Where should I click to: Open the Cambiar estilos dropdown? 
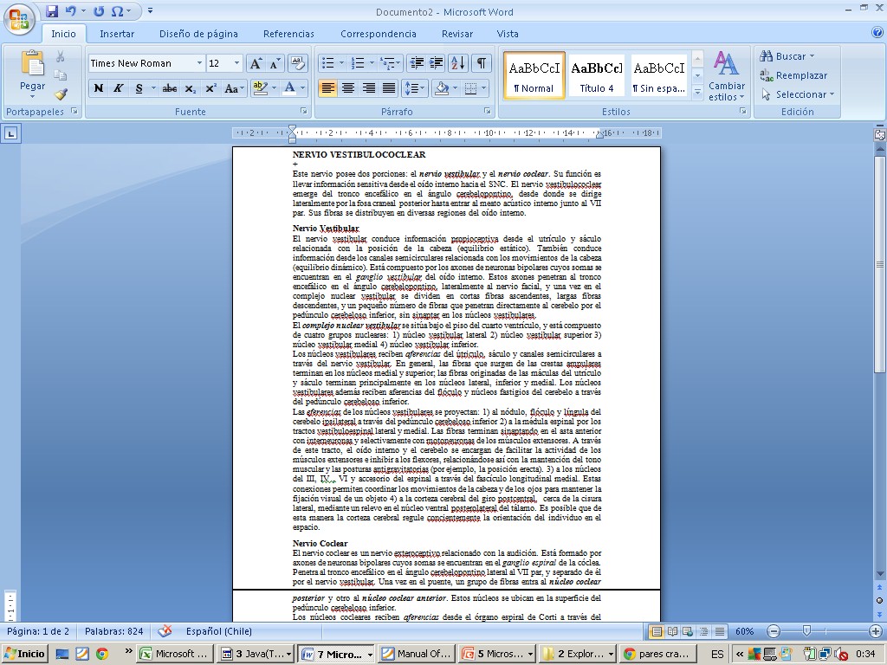(726, 76)
